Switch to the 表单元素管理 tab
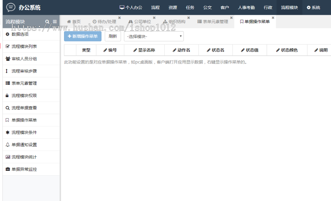The width and height of the screenshot is (331, 201). [x=213, y=22]
